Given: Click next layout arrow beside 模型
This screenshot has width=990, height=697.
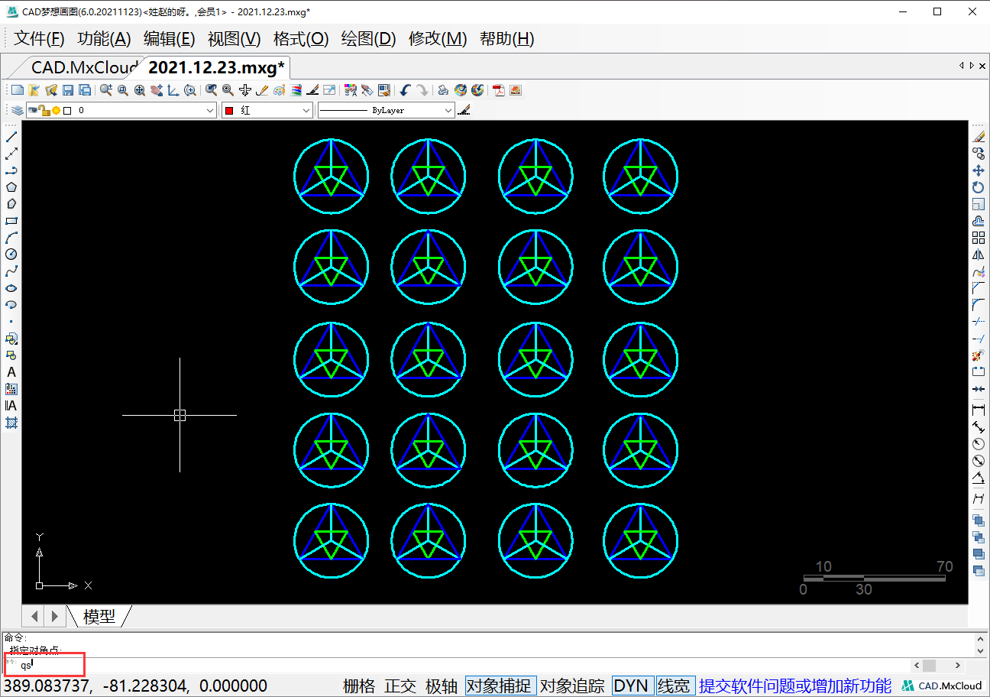Looking at the screenshot, I should [x=54, y=616].
